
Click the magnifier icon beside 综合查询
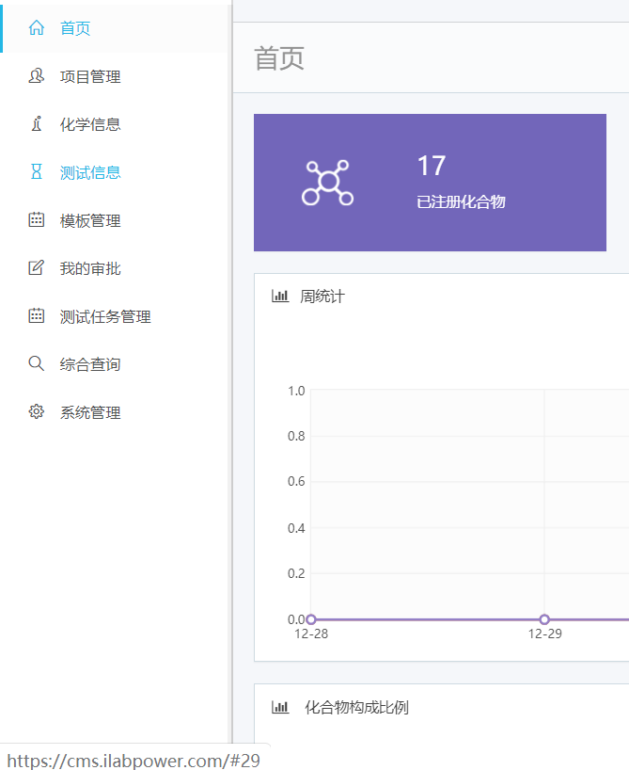pyautogui.click(x=37, y=363)
